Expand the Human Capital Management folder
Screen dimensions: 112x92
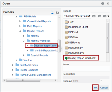[12, 75]
